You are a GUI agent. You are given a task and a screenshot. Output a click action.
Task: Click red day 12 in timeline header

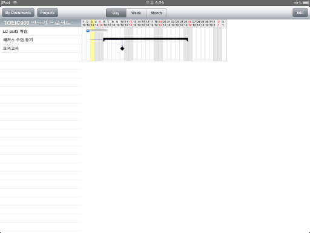pos(131,23)
